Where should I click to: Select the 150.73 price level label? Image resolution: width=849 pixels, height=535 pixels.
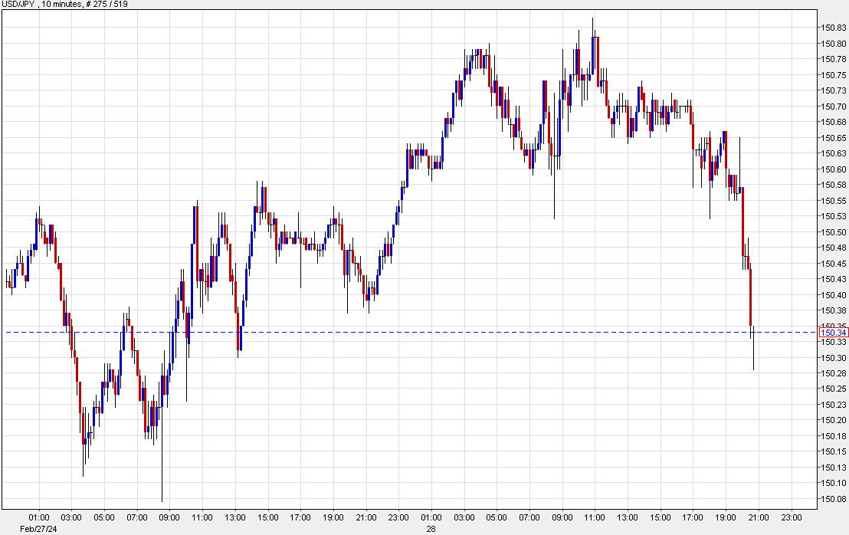point(834,90)
